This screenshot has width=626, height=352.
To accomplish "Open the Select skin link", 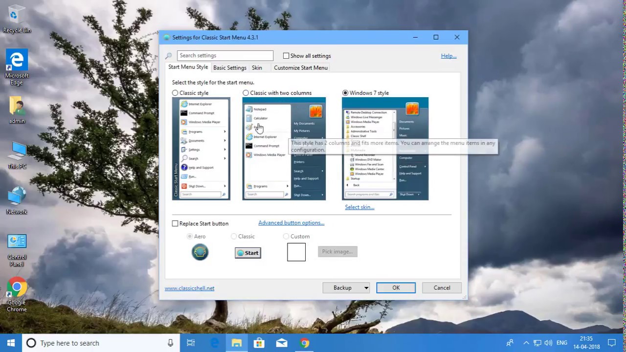I will pos(359,207).
